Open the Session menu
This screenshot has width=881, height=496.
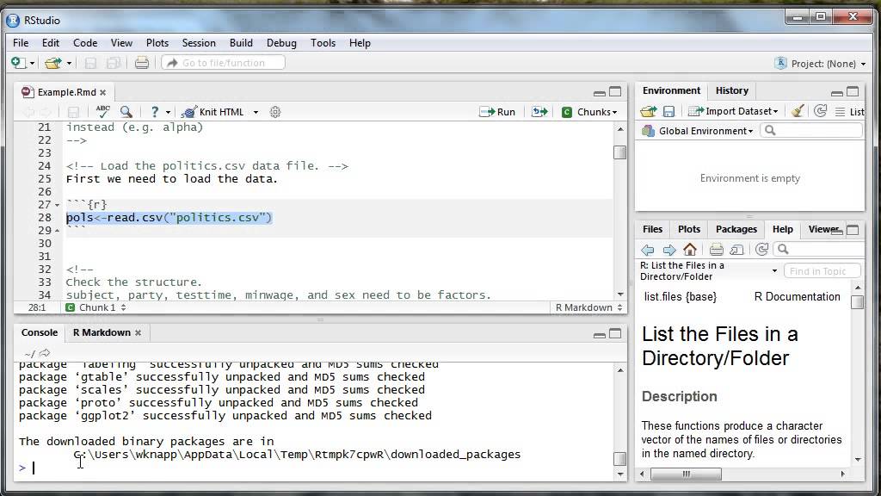coord(199,43)
